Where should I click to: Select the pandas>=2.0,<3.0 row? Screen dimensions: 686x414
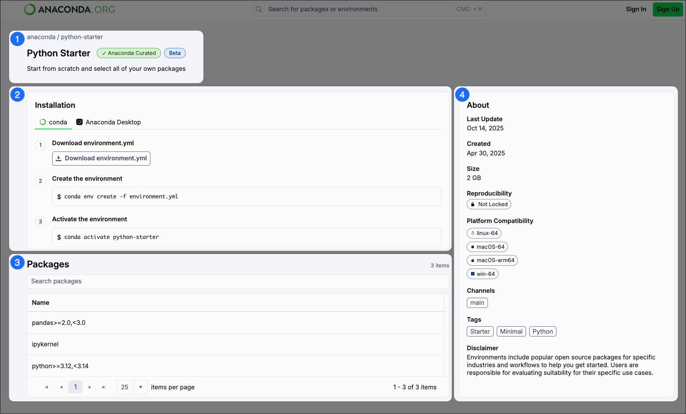coord(235,323)
